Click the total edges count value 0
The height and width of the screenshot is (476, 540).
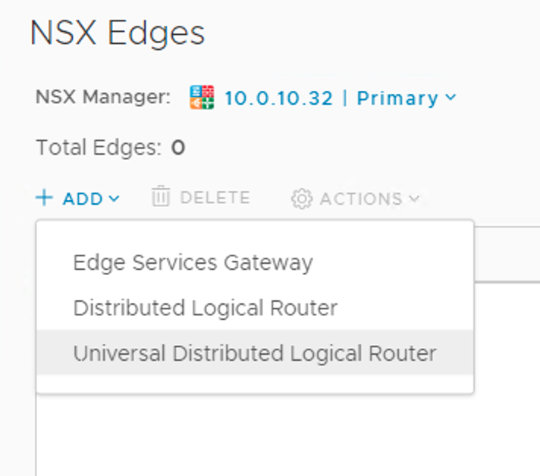coord(178,147)
